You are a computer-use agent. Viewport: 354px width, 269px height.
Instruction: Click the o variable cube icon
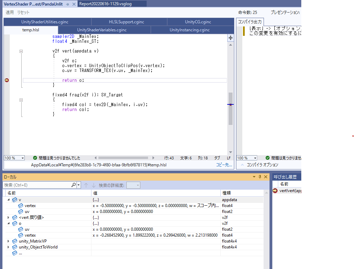point(15,223)
